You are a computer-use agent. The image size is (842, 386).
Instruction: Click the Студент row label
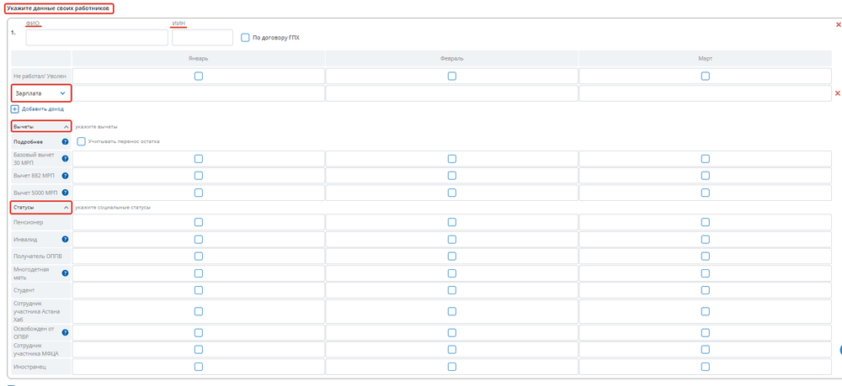(24, 290)
